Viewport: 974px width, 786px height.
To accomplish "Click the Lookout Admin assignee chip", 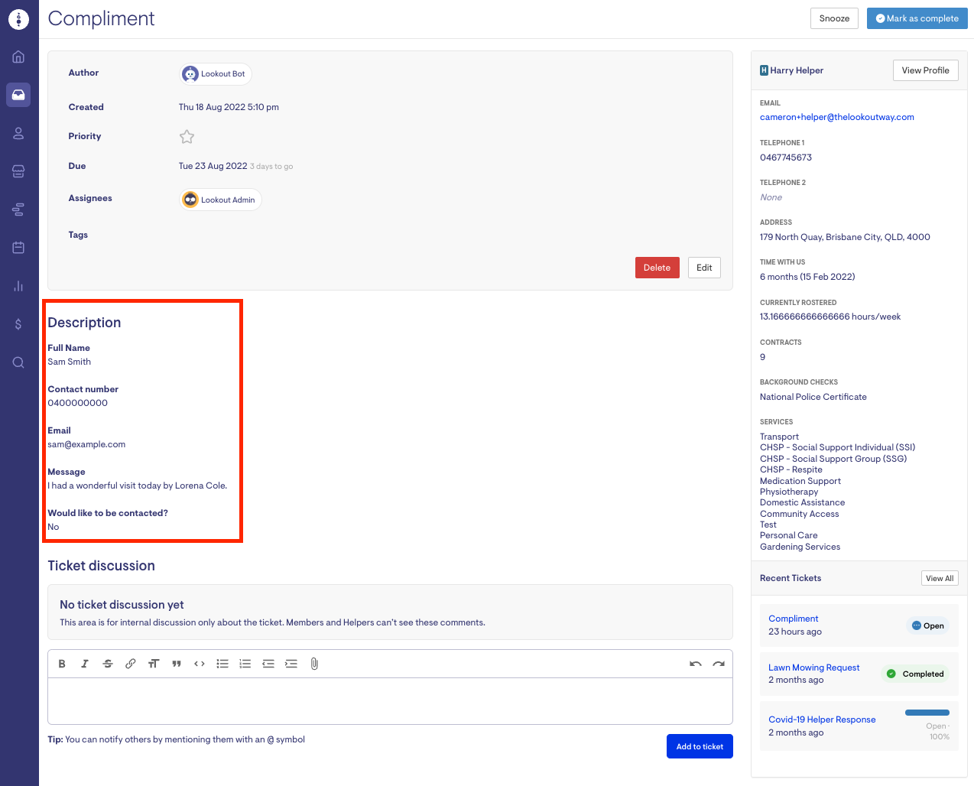I will (220, 200).
